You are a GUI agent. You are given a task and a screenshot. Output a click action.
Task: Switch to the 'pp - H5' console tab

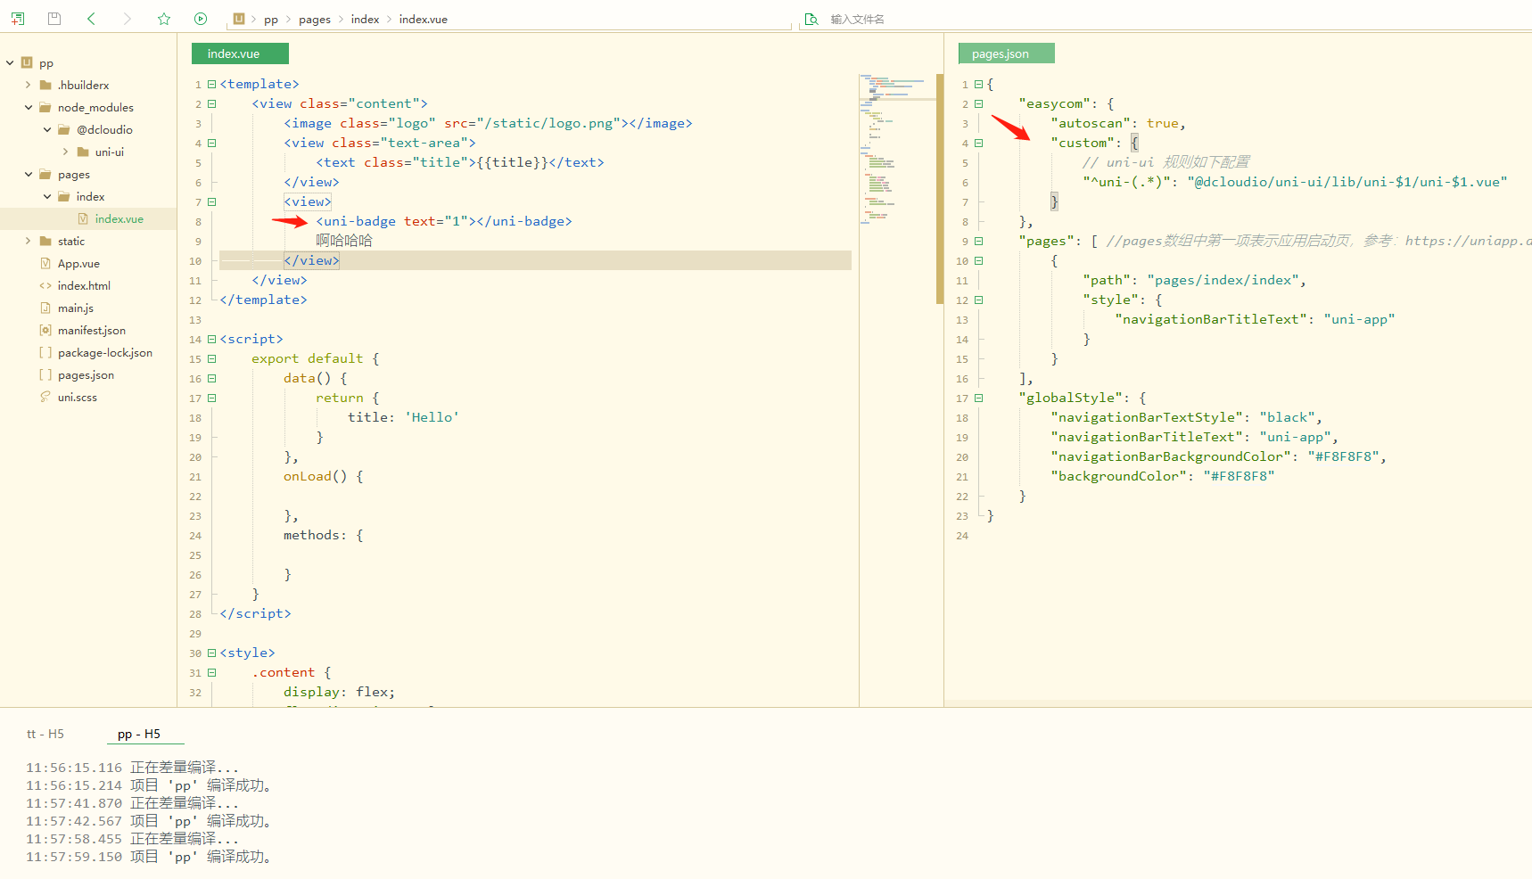click(139, 734)
